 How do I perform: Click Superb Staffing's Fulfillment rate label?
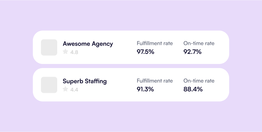click(x=155, y=81)
